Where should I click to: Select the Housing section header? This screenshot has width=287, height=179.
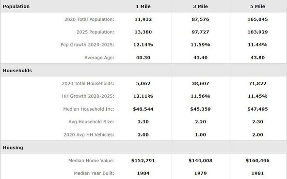tap(13, 148)
